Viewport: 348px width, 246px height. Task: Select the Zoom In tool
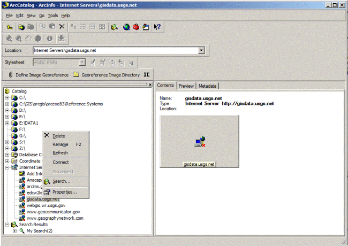pyautogui.click(x=9, y=39)
